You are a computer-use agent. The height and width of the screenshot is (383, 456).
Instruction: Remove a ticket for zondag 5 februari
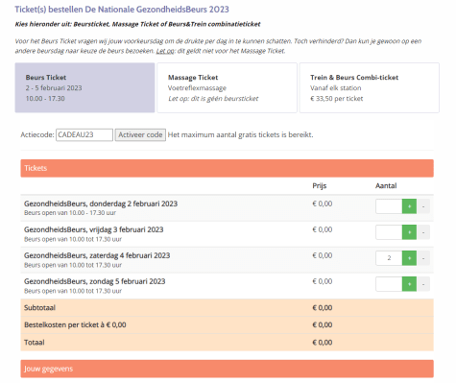point(423,284)
